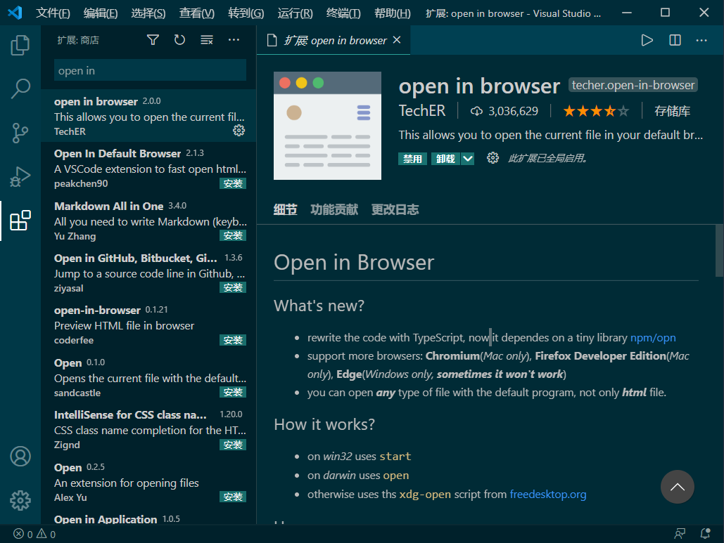The height and width of the screenshot is (543, 724).
Task: Install IntelliSense for CSS class names
Action: click(233, 445)
